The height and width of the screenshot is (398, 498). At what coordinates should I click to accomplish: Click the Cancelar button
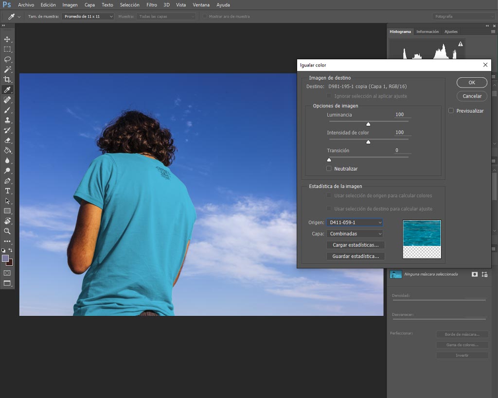pos(472,96)
